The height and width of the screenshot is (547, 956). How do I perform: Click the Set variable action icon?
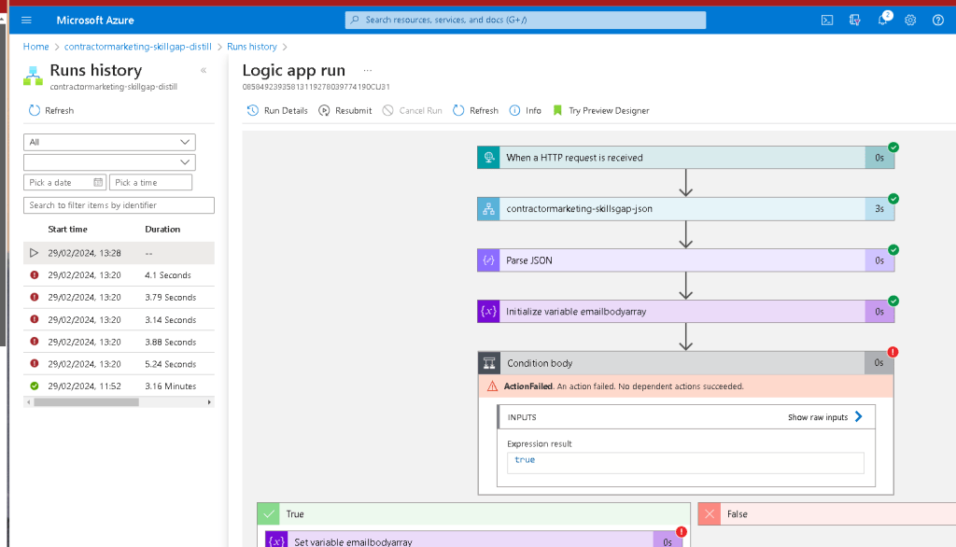(276, 540)
